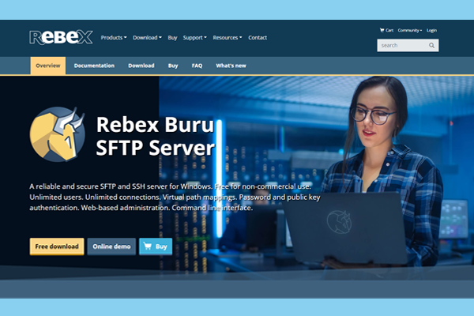Open the Login link

[431, 30]
